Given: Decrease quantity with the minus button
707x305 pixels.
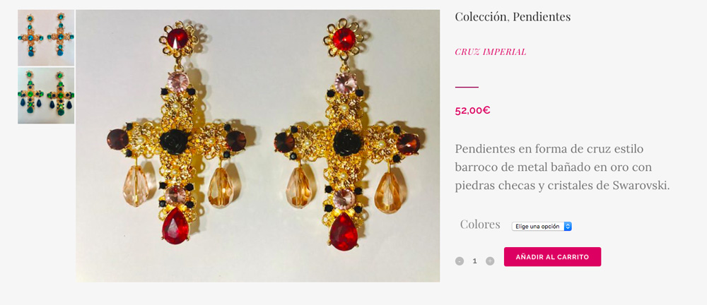Looking at the screenshot, I should coord(460,261).
